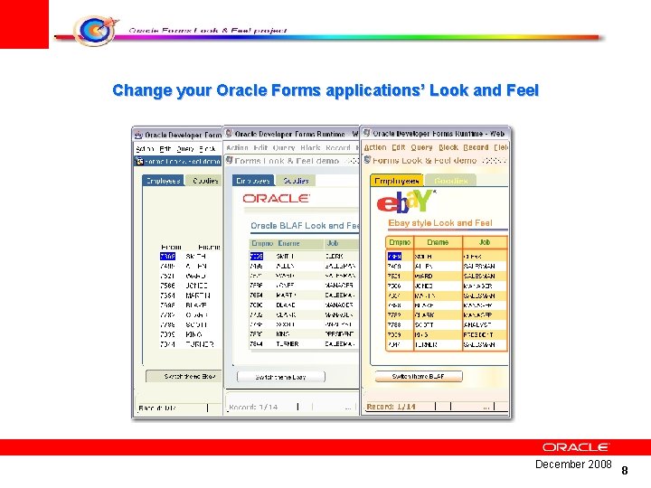Click the Ename column header in middle window
Image resolution: width=651 pixels, height=488 pixels.
click(x=288, y=243)
